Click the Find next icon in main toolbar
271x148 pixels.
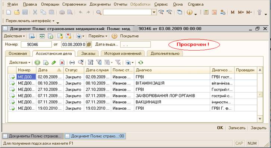click(x=161, y=12)
